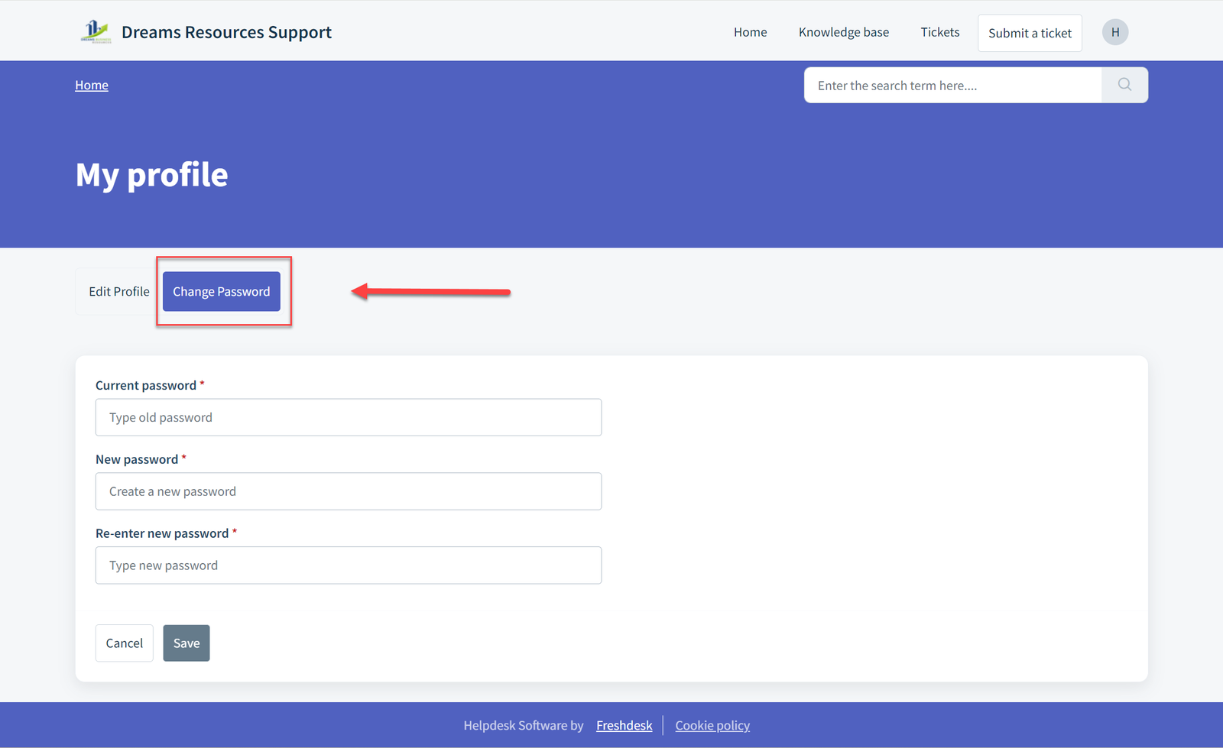The image size is (1223, 748).
Task: Cancel the password change
Action: point(124,643)
